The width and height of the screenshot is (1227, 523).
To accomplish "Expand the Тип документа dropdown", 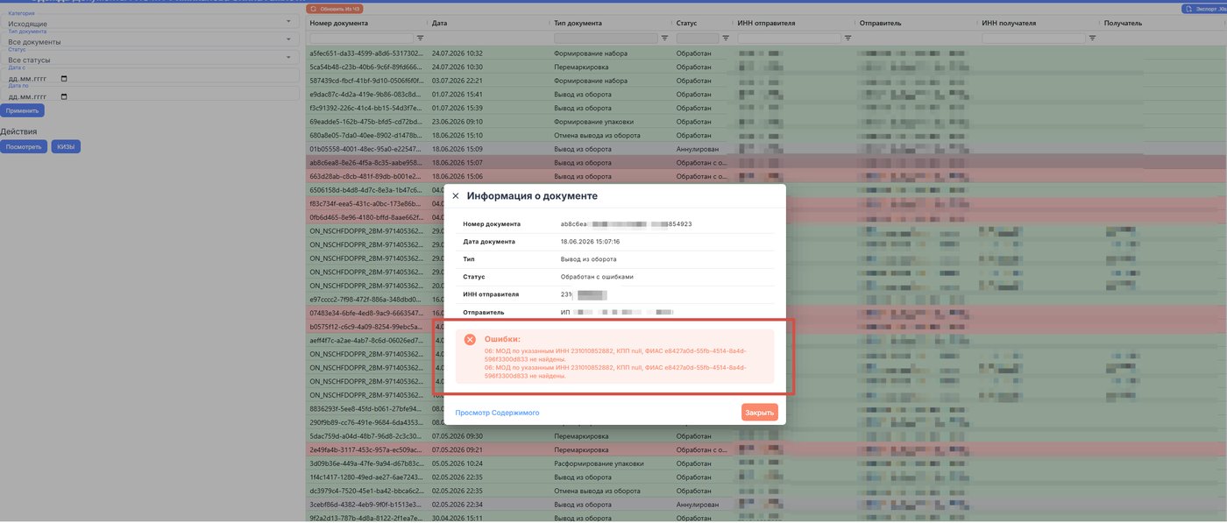I will 150,39.
